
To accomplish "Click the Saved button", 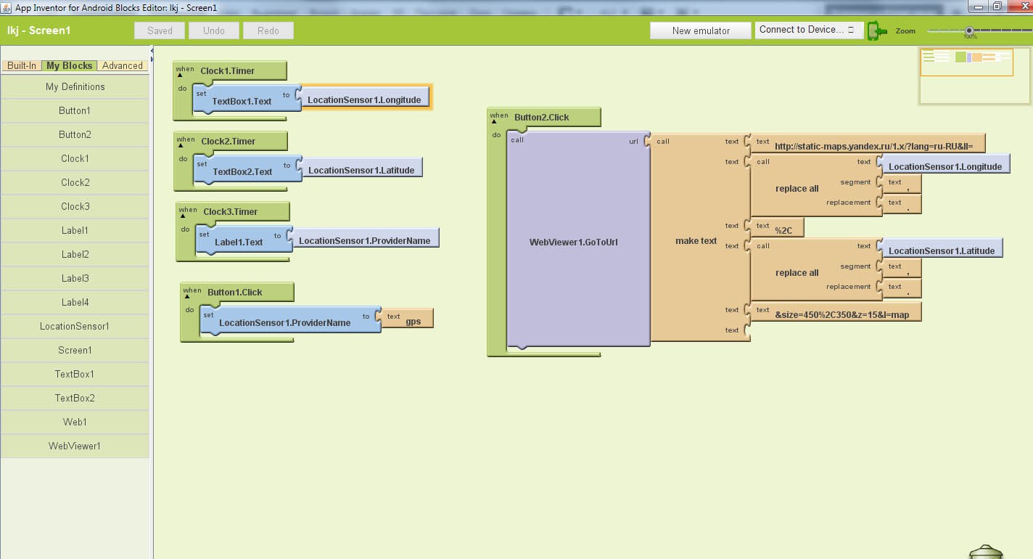I will (160, 30).
